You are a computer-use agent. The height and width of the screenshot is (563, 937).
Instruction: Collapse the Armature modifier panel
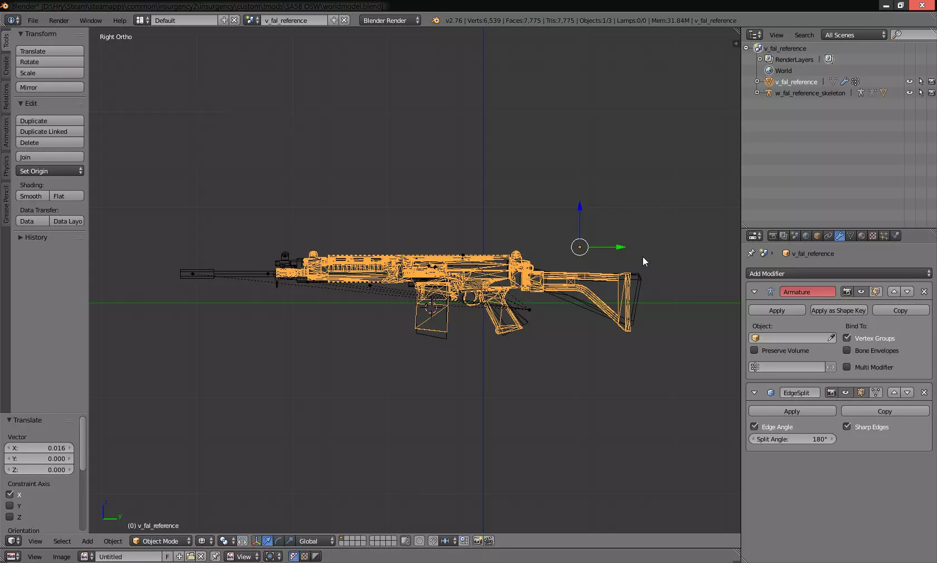coord(754,292)
